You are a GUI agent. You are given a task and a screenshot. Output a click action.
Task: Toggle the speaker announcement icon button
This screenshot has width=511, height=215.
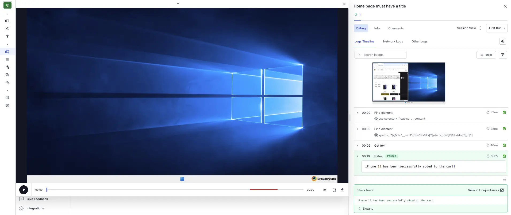coord(503,41)
